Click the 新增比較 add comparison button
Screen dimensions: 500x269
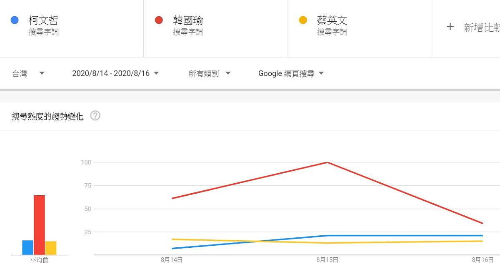pyautogui.click(x=473, y=27)
